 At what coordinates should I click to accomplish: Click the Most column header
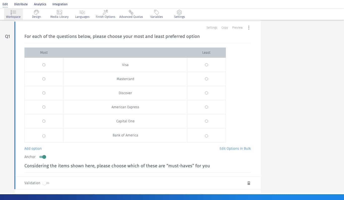tap(44, 53)
